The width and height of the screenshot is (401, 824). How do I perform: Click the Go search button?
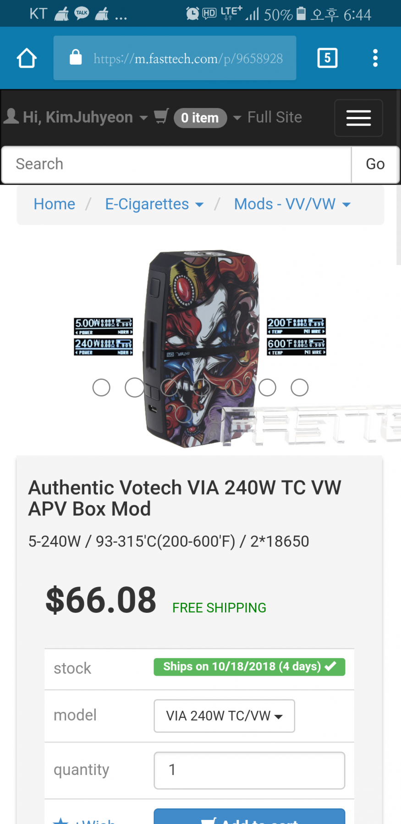tap(375, 164)
